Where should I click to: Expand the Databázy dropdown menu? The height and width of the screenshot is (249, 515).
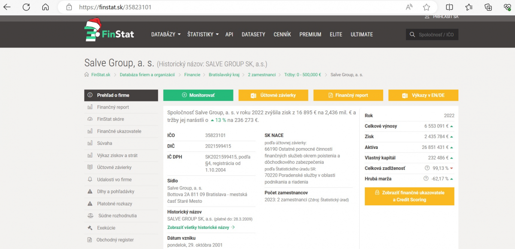(x=166, y=35)
